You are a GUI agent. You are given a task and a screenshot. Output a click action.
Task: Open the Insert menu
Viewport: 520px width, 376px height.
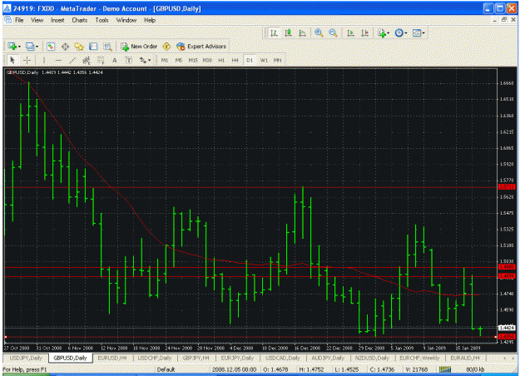click(57, 20)
